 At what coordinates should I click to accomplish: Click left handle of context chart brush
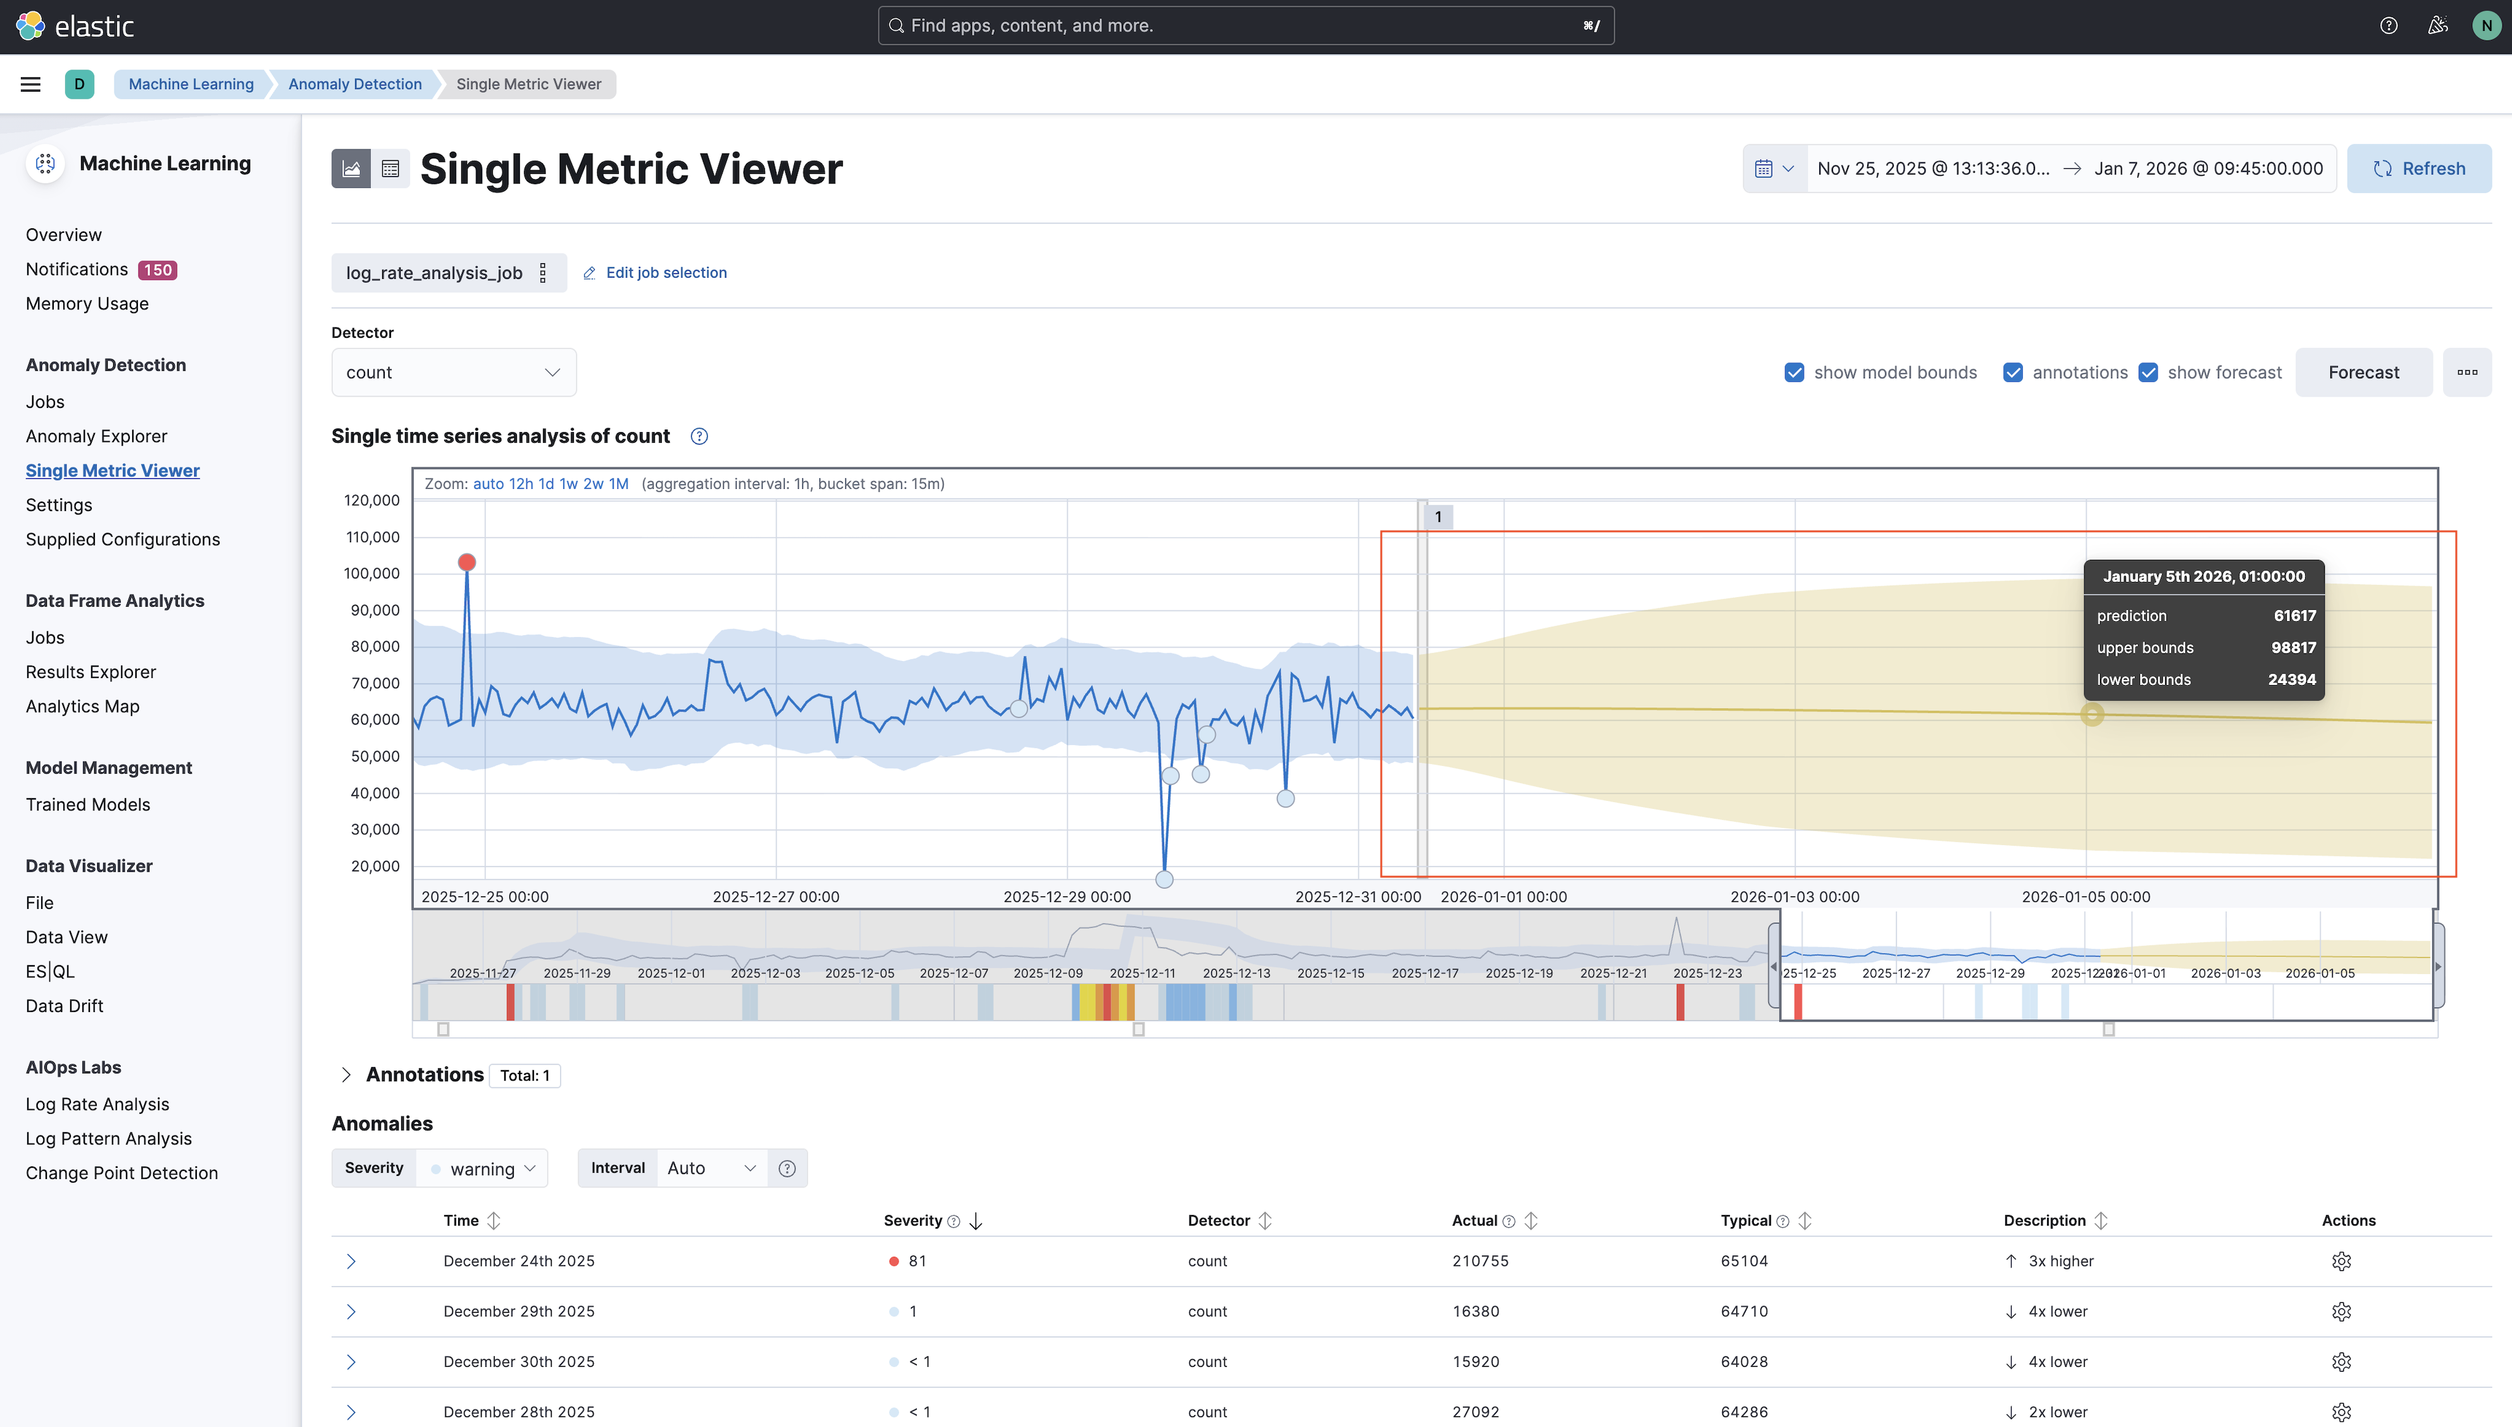click(x=1774, y=965)
